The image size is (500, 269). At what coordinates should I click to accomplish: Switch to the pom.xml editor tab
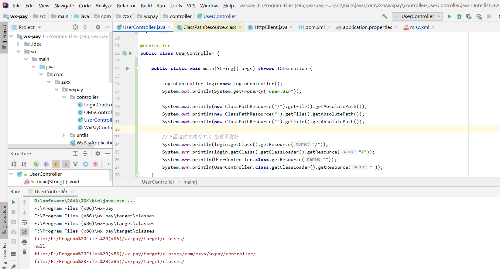coord(315,27)
